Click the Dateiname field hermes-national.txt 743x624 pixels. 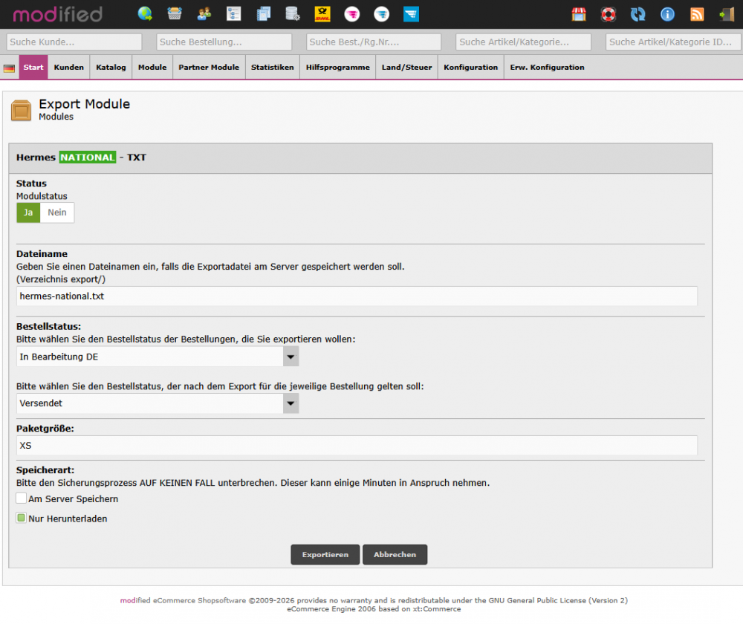point(357,296)
